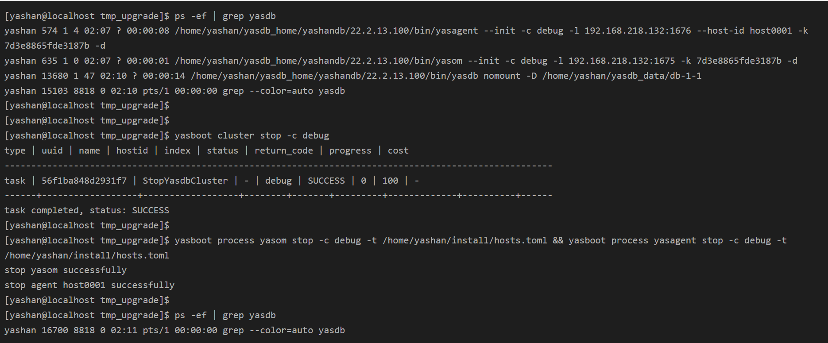Click the 'return_code' column header
The width and height of the screenshot is (828, 343).
point(284,151)
